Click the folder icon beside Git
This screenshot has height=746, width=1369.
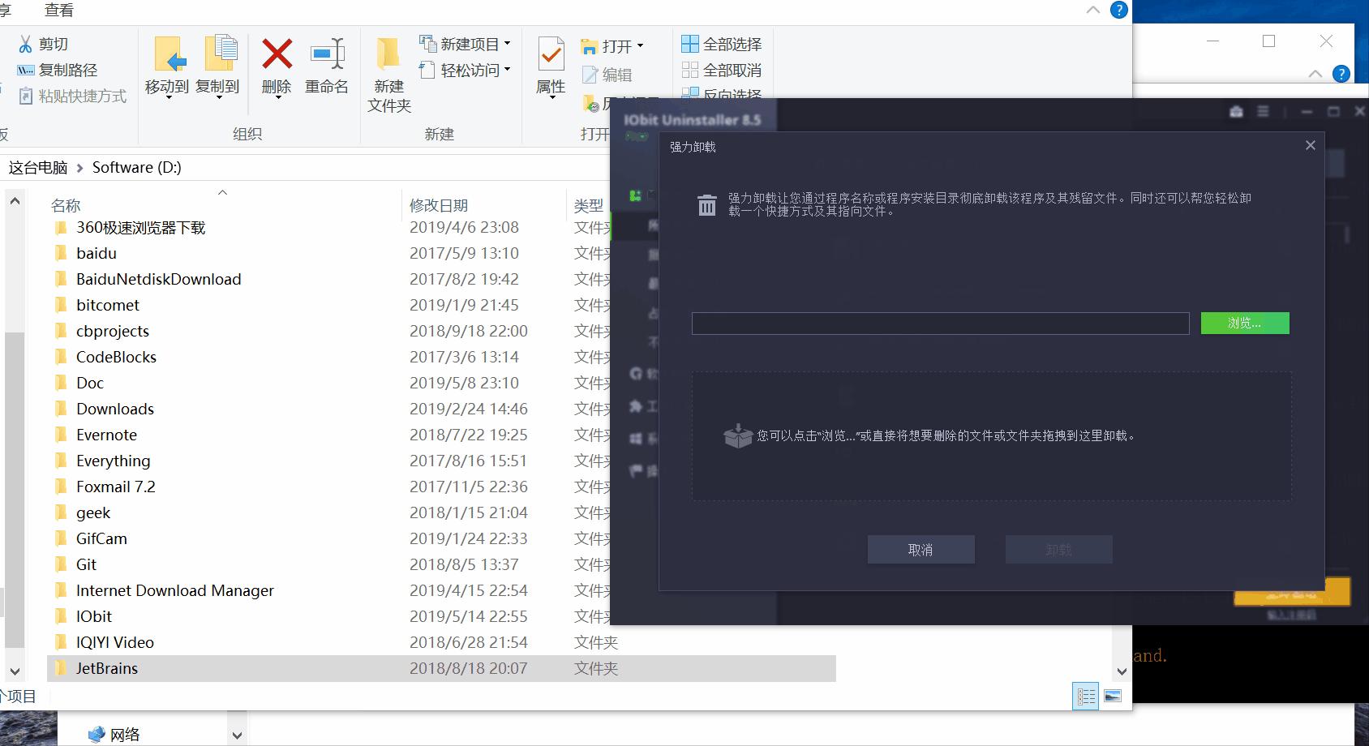point(61,565)
